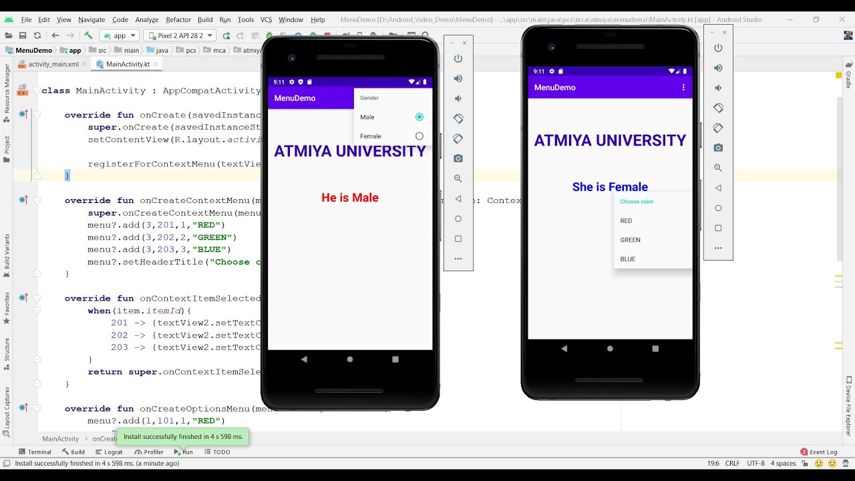More options dots on He is Male emulator toolbar
The width and height of the screenshot is (855, 481).
[458, 259]
